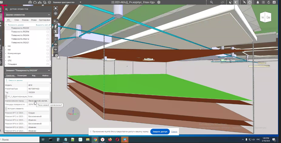This screenshot has width=281, height=143.
Task: Select the highlighted perspective cube view mode
Action: pyautogui.click(x=236, y=2)
